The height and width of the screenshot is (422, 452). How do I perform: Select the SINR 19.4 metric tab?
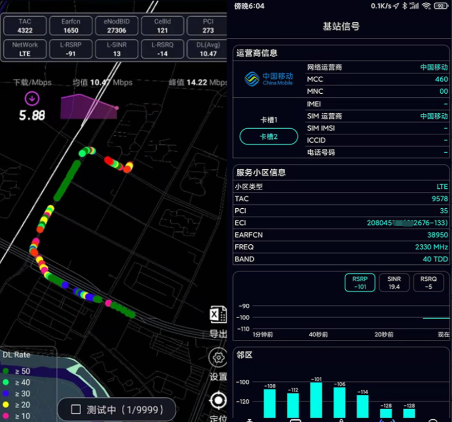394,283
